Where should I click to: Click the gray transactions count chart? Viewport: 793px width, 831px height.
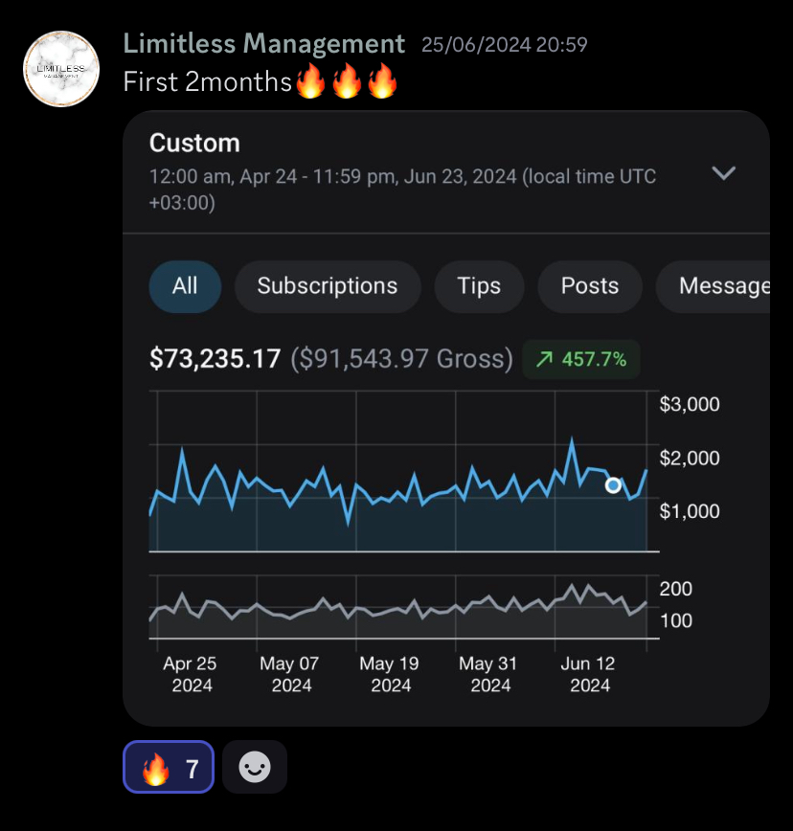click(x=398, y=607)
